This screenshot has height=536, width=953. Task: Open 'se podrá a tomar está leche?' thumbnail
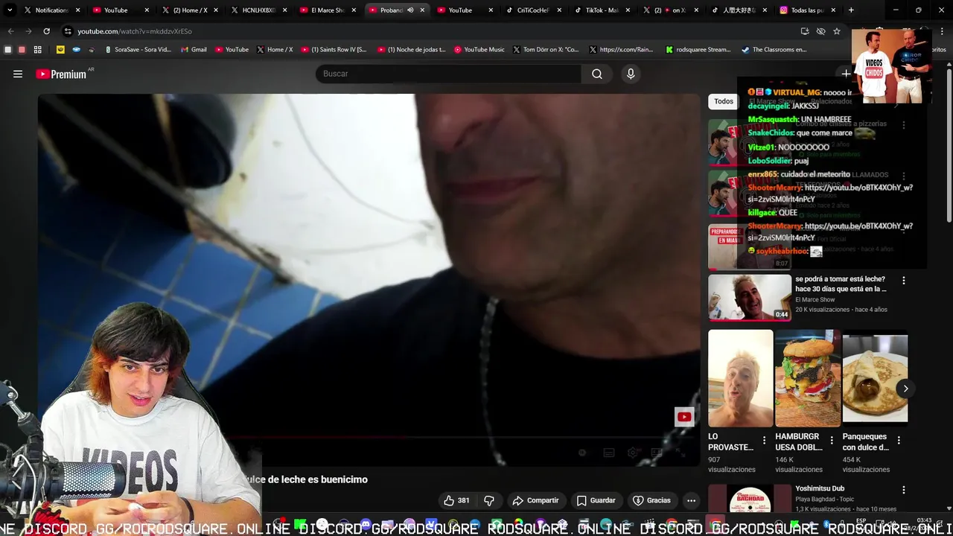tap(750, 297)
